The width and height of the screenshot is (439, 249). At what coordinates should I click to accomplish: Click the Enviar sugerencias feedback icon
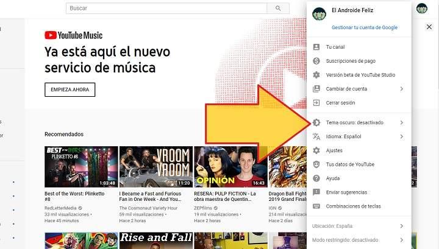(316, 192)
